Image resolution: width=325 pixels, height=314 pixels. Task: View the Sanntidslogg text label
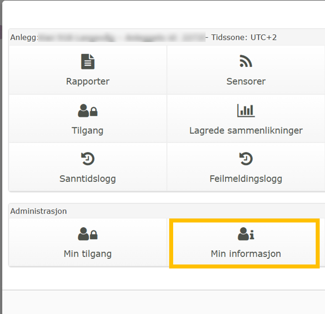[88, 179]
